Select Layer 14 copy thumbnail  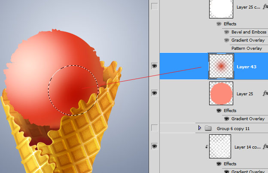[220, 146]
